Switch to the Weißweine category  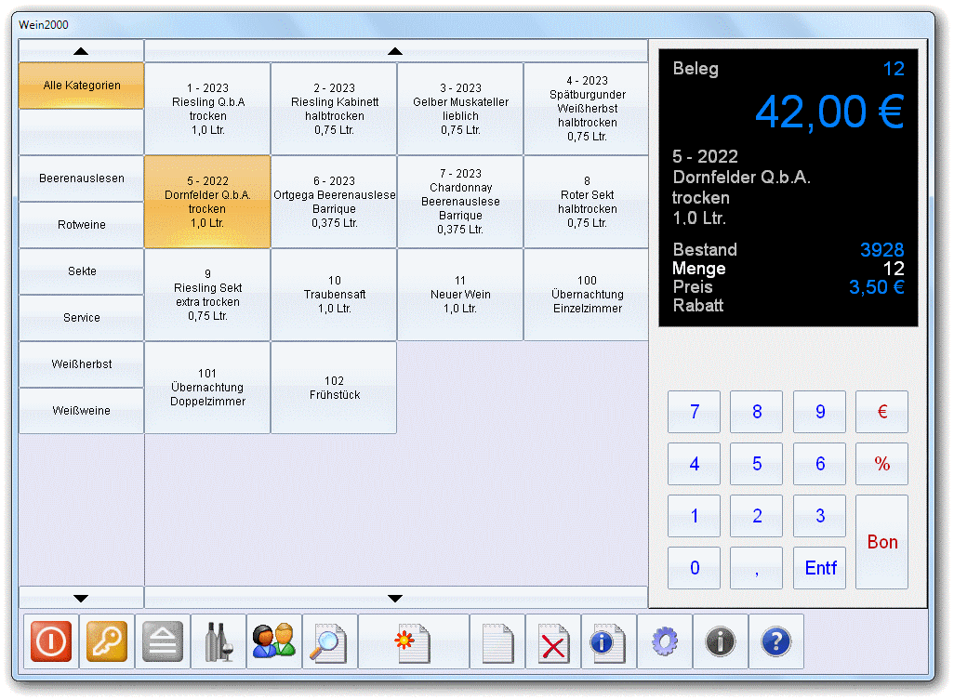82,411
